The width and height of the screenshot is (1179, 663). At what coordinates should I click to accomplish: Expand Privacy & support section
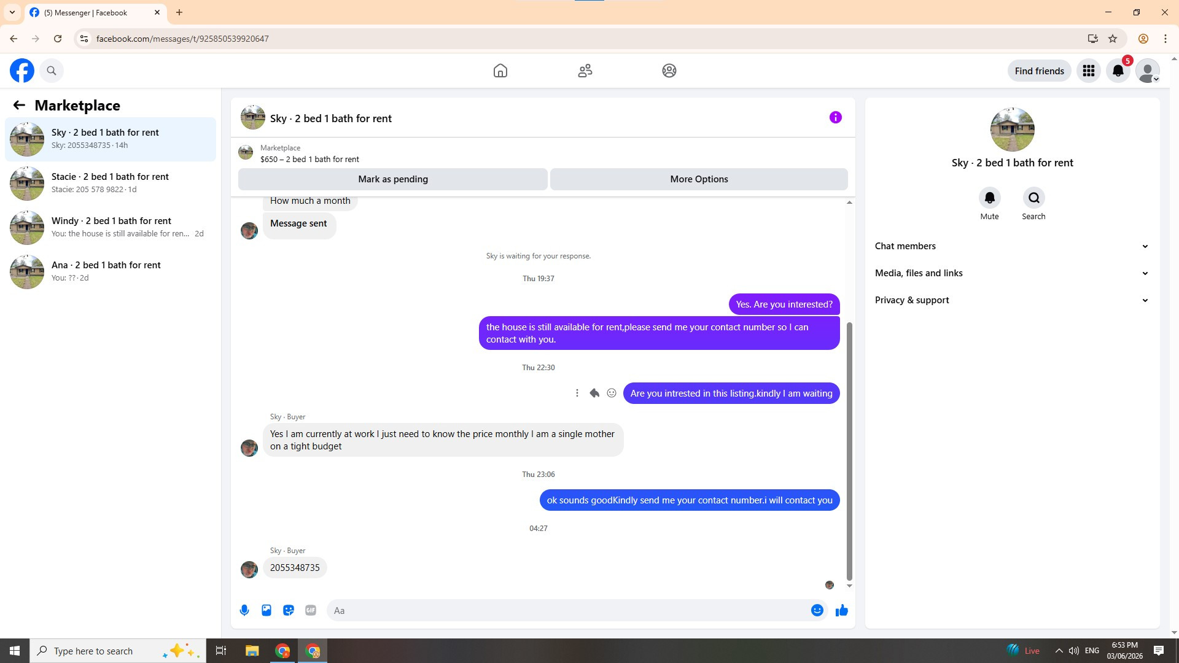tap(1012, 300)
